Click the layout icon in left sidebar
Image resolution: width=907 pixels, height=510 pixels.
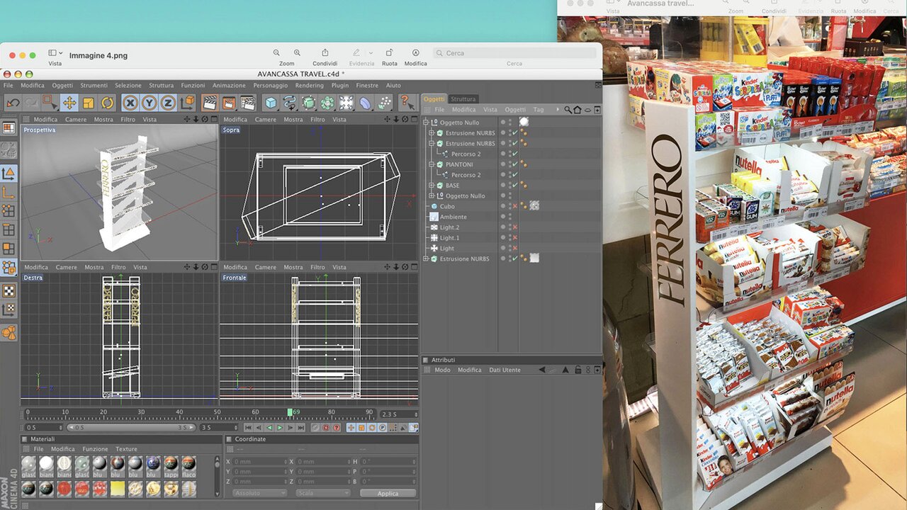(9, 128)
